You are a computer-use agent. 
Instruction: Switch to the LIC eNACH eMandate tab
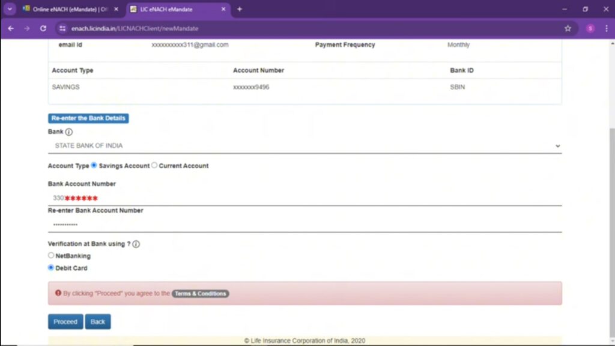coord(178,9)
